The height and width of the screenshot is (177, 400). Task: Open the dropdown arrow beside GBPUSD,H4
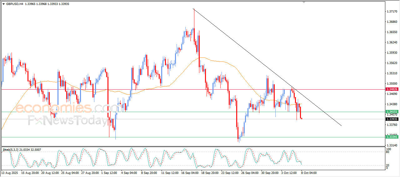(x=3, y=4)
